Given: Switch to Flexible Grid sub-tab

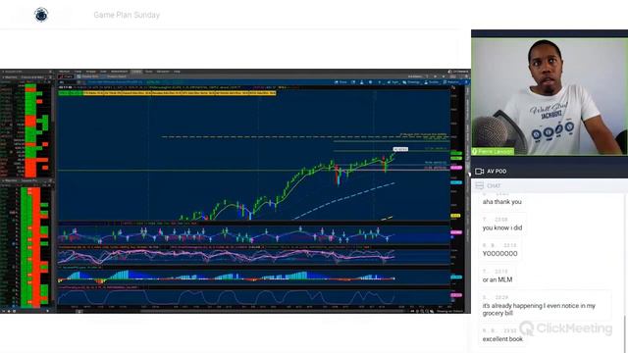Looking at the screenshot, I should click(87, 76).
